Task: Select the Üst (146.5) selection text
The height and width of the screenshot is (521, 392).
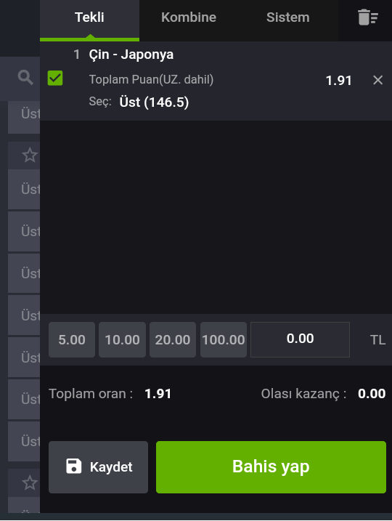Action: point(154,102)
